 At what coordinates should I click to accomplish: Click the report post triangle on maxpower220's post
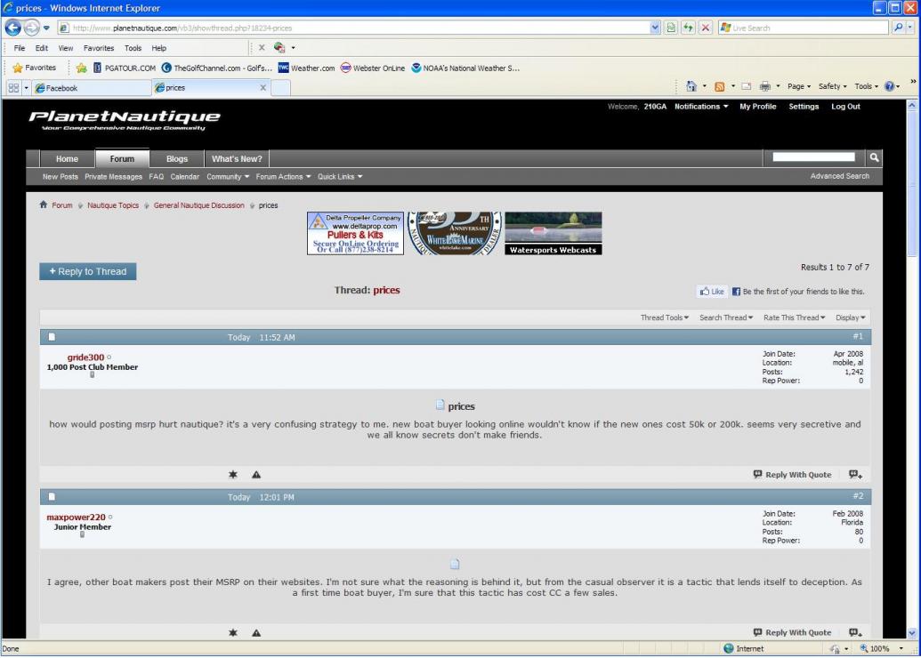coord(256,633)
